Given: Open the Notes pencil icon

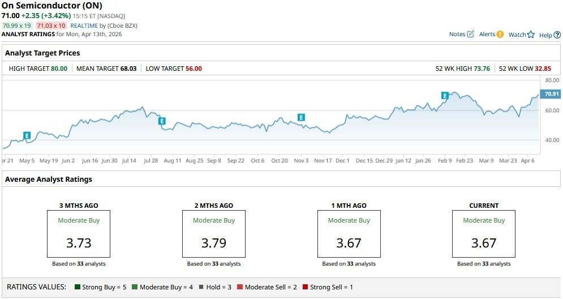Looking at the screenshot, I should pos(470,34).
